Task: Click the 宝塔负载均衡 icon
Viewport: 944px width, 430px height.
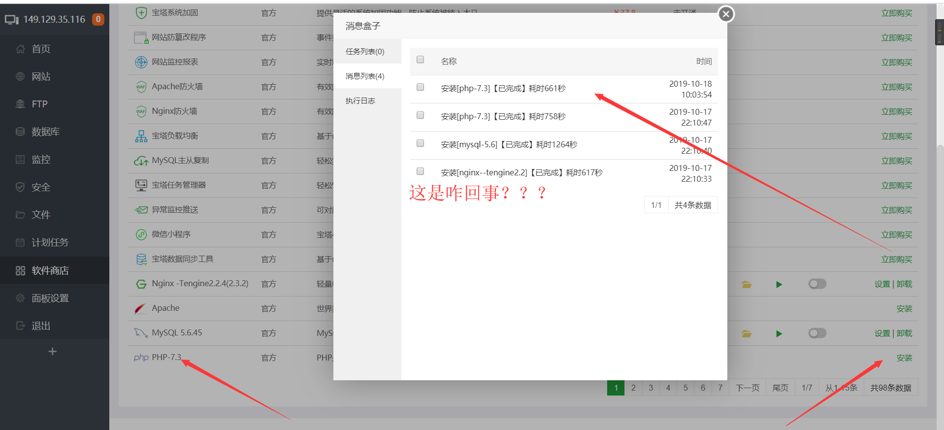Action: pos(141,136)
